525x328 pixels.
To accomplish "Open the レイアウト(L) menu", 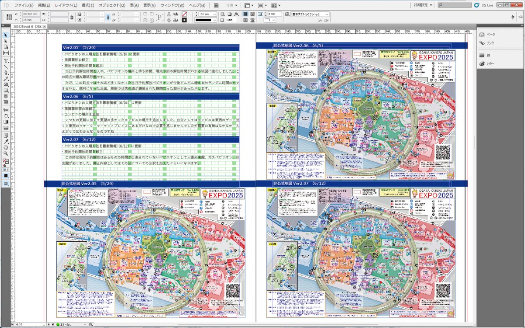I will click(66, 5).
